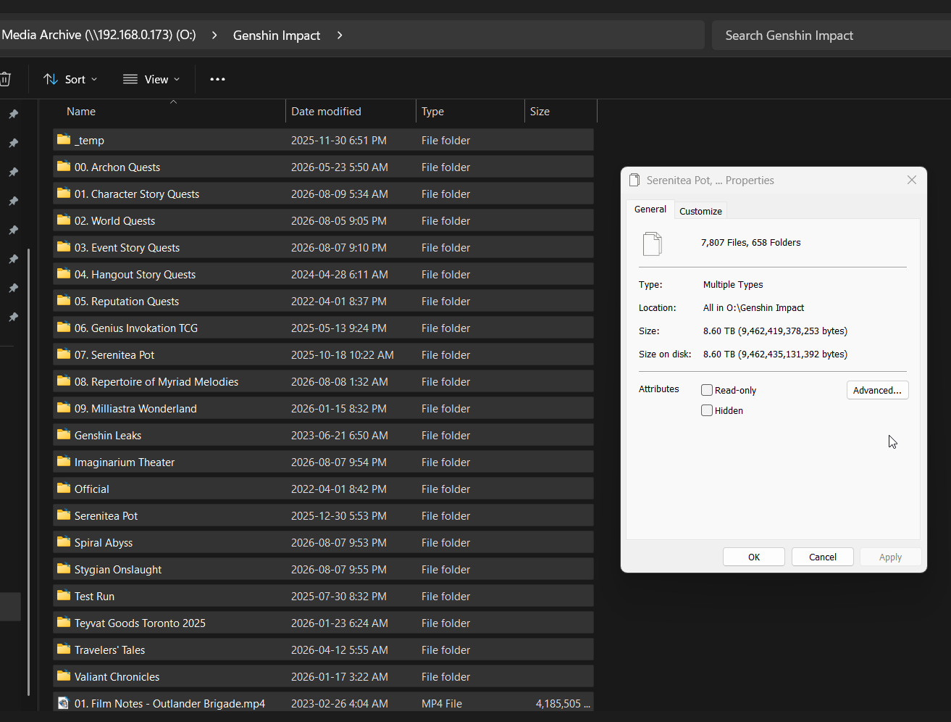
Task: Select the Test Run folder icon
Action: 64,595
